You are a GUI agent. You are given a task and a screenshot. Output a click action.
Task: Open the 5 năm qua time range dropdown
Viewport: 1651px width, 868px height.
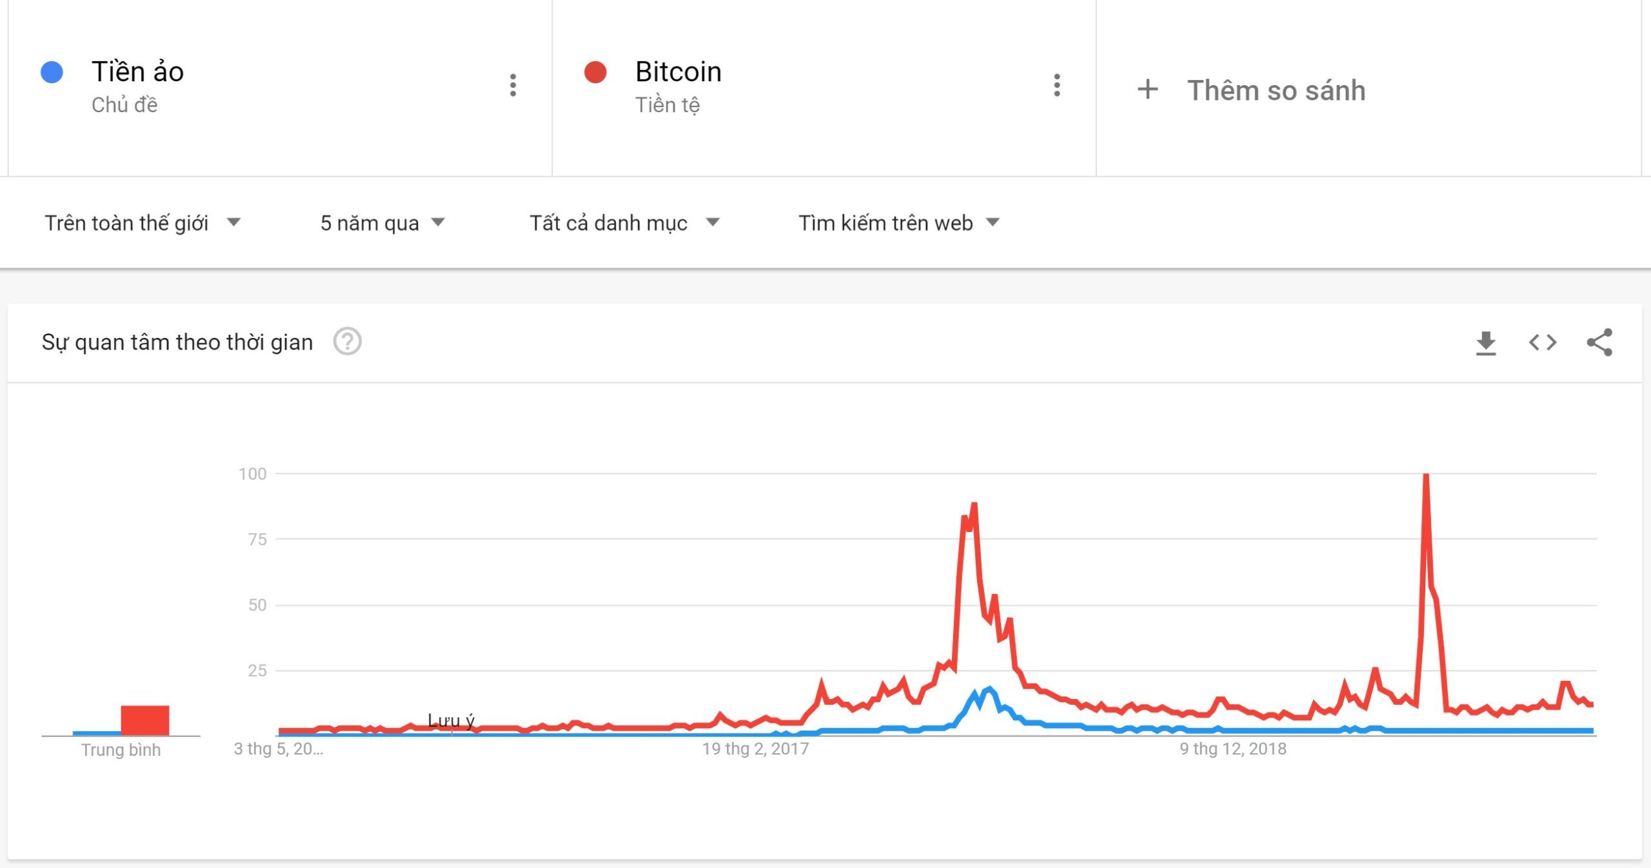click(x=382, y=223)
